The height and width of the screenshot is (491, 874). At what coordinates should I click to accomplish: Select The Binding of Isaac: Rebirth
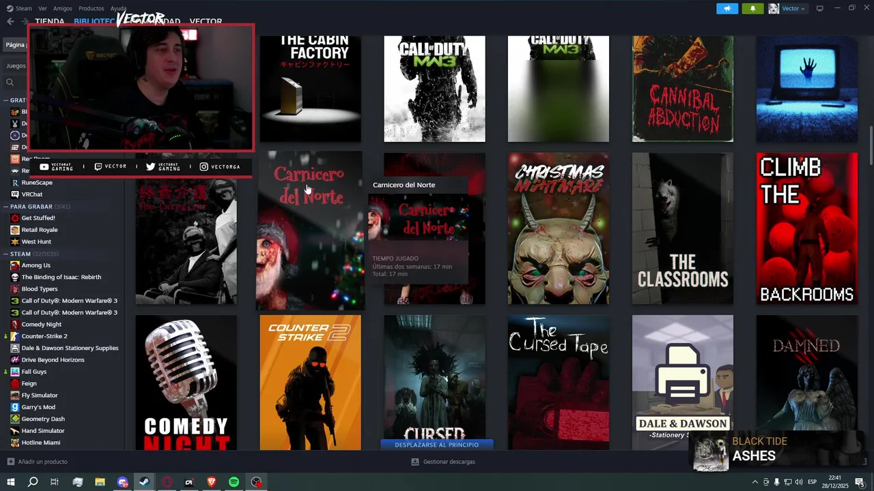pos(61,277)
